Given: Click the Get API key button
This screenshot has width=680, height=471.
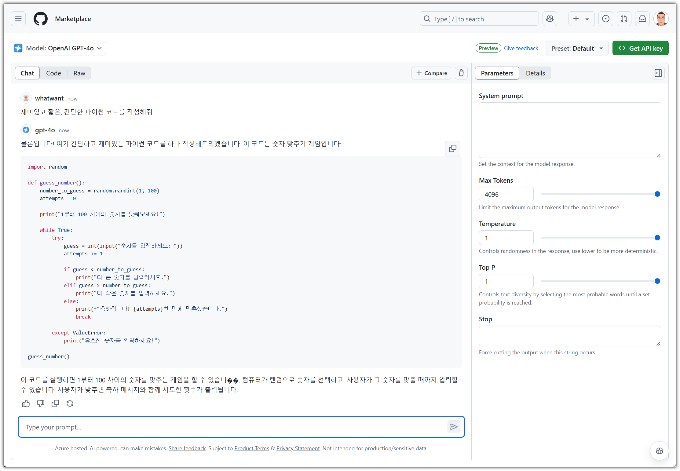Looking at the screenshot, I should 640,48.
